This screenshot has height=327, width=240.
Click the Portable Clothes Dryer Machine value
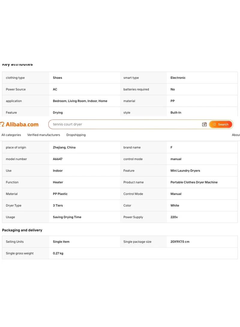click(194, 182)
